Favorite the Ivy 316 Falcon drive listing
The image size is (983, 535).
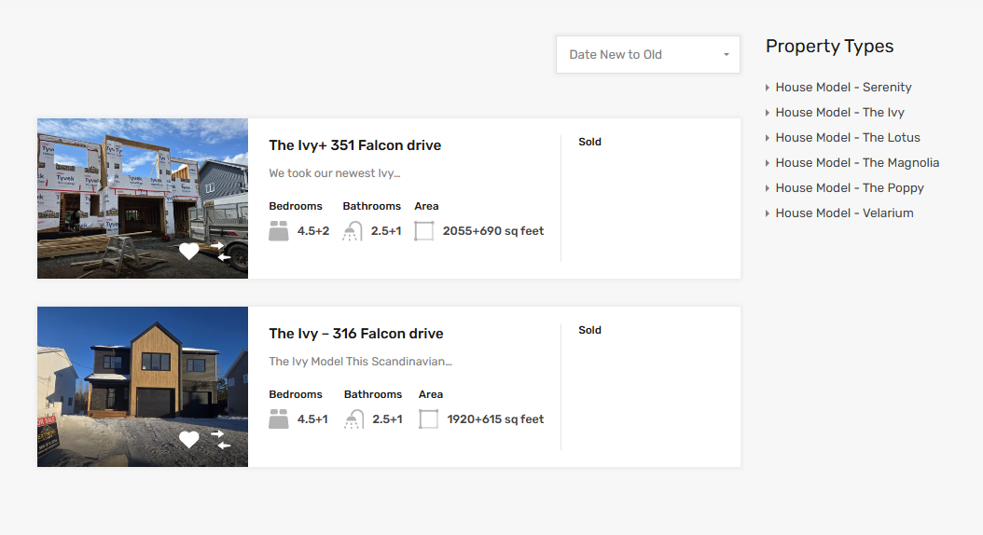coord(188,440)
